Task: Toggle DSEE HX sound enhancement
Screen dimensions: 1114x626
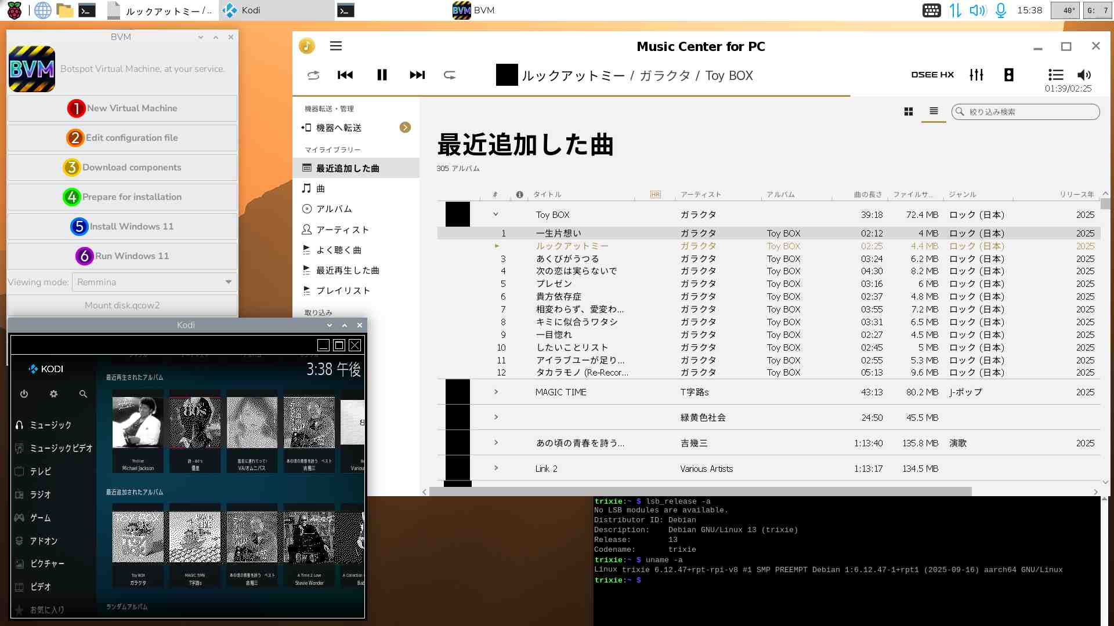Action: point(932,75)
